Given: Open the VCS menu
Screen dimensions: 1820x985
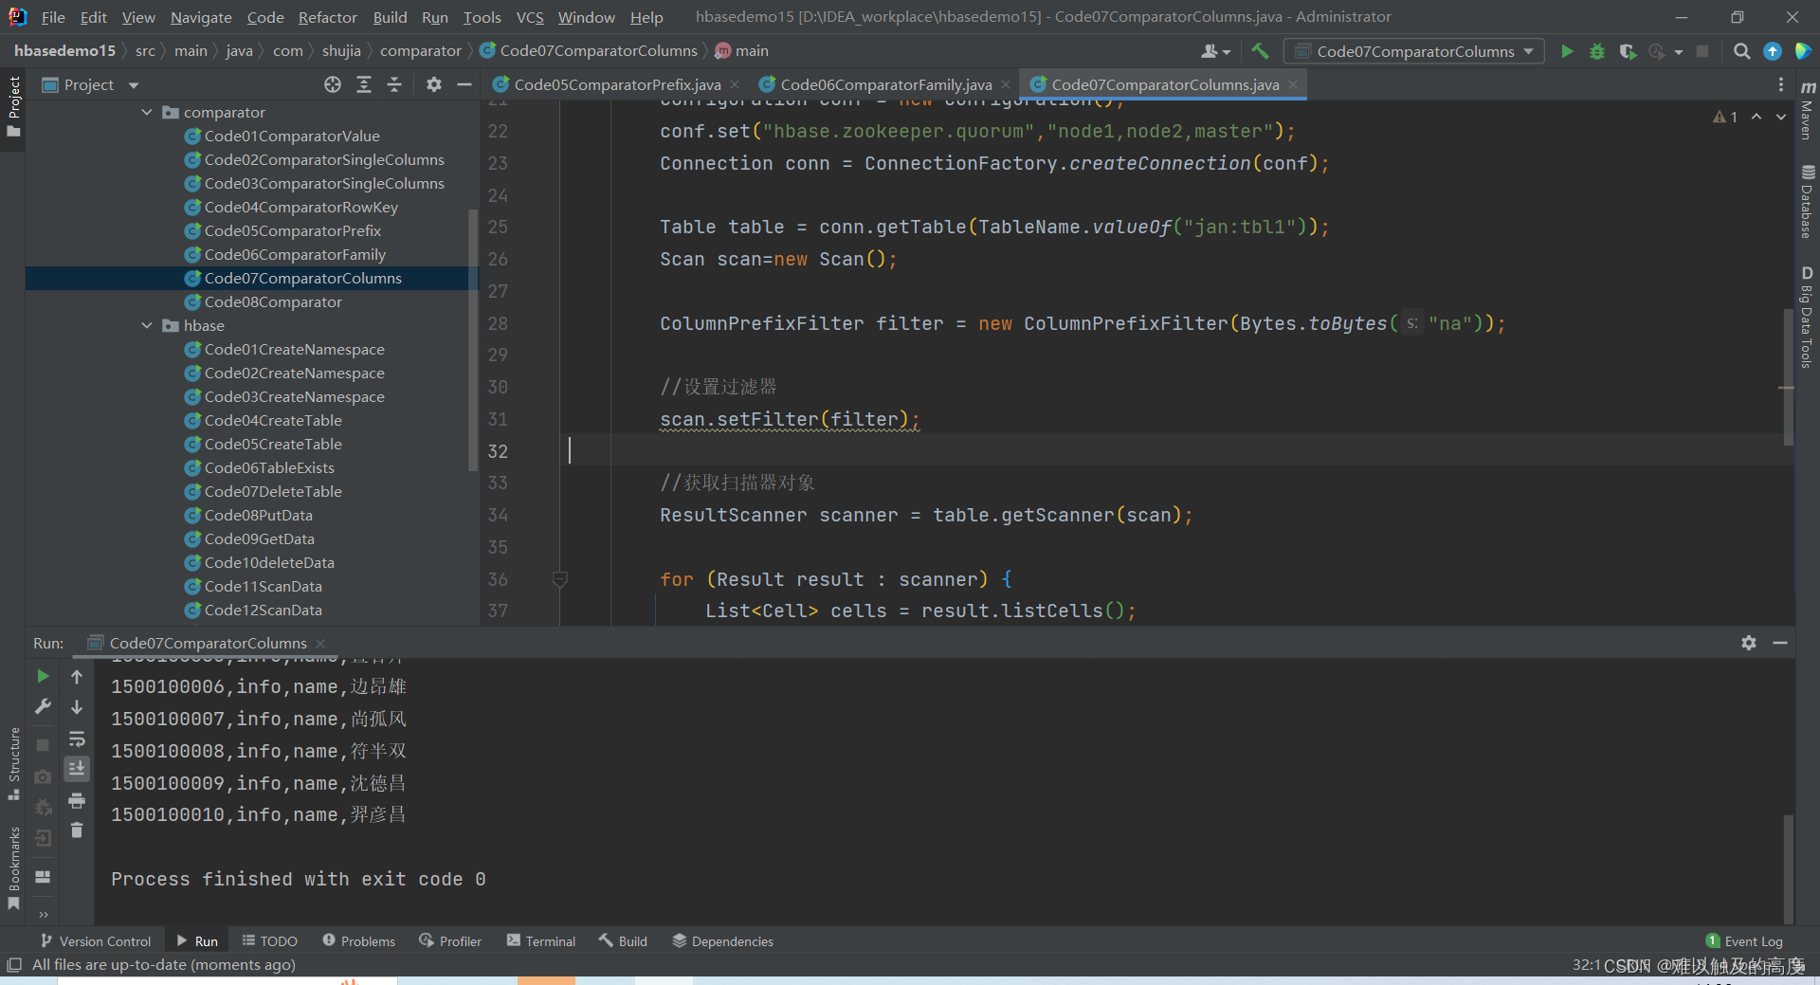Looking at the screenshot, I should [x=530, y=17].
